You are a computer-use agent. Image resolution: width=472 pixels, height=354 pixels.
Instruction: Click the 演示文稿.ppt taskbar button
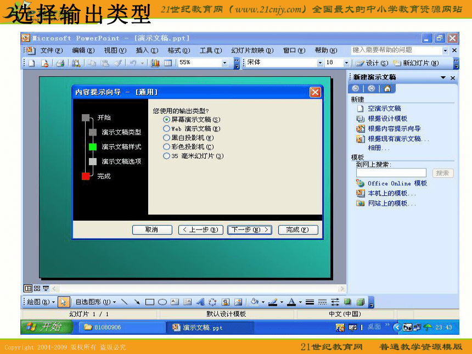click(x=210, y=327)
